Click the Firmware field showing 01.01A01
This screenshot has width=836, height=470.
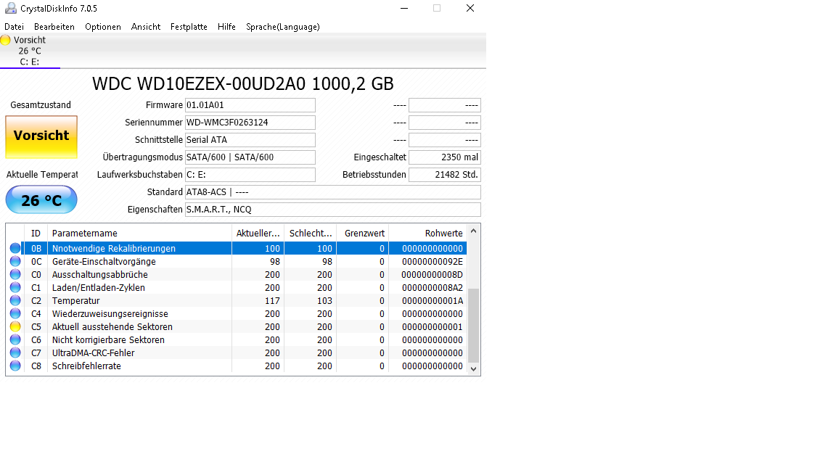pyautogui.click(x=250, y=105)
